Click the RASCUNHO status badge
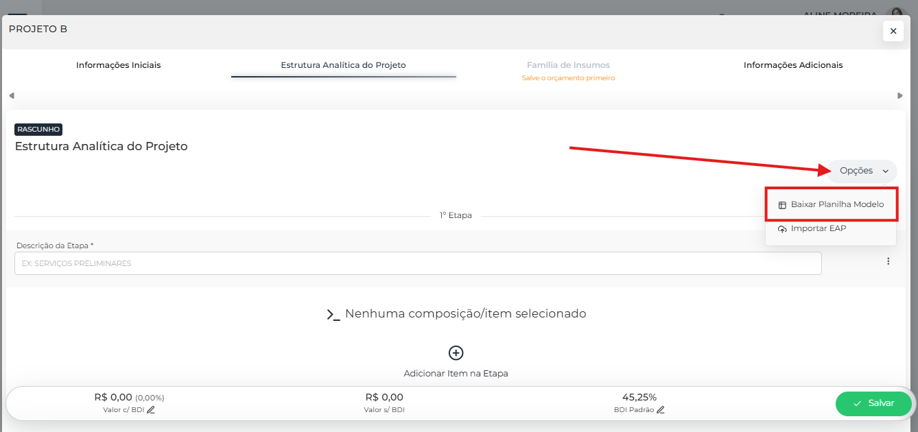The image size is (918, 432). pos(38,129)
